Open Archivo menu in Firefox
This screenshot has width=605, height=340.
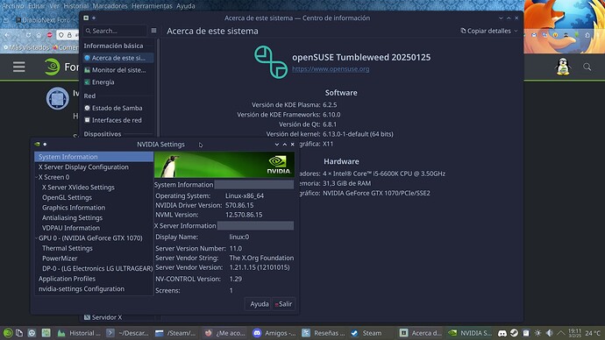click(x=13, y=6)
